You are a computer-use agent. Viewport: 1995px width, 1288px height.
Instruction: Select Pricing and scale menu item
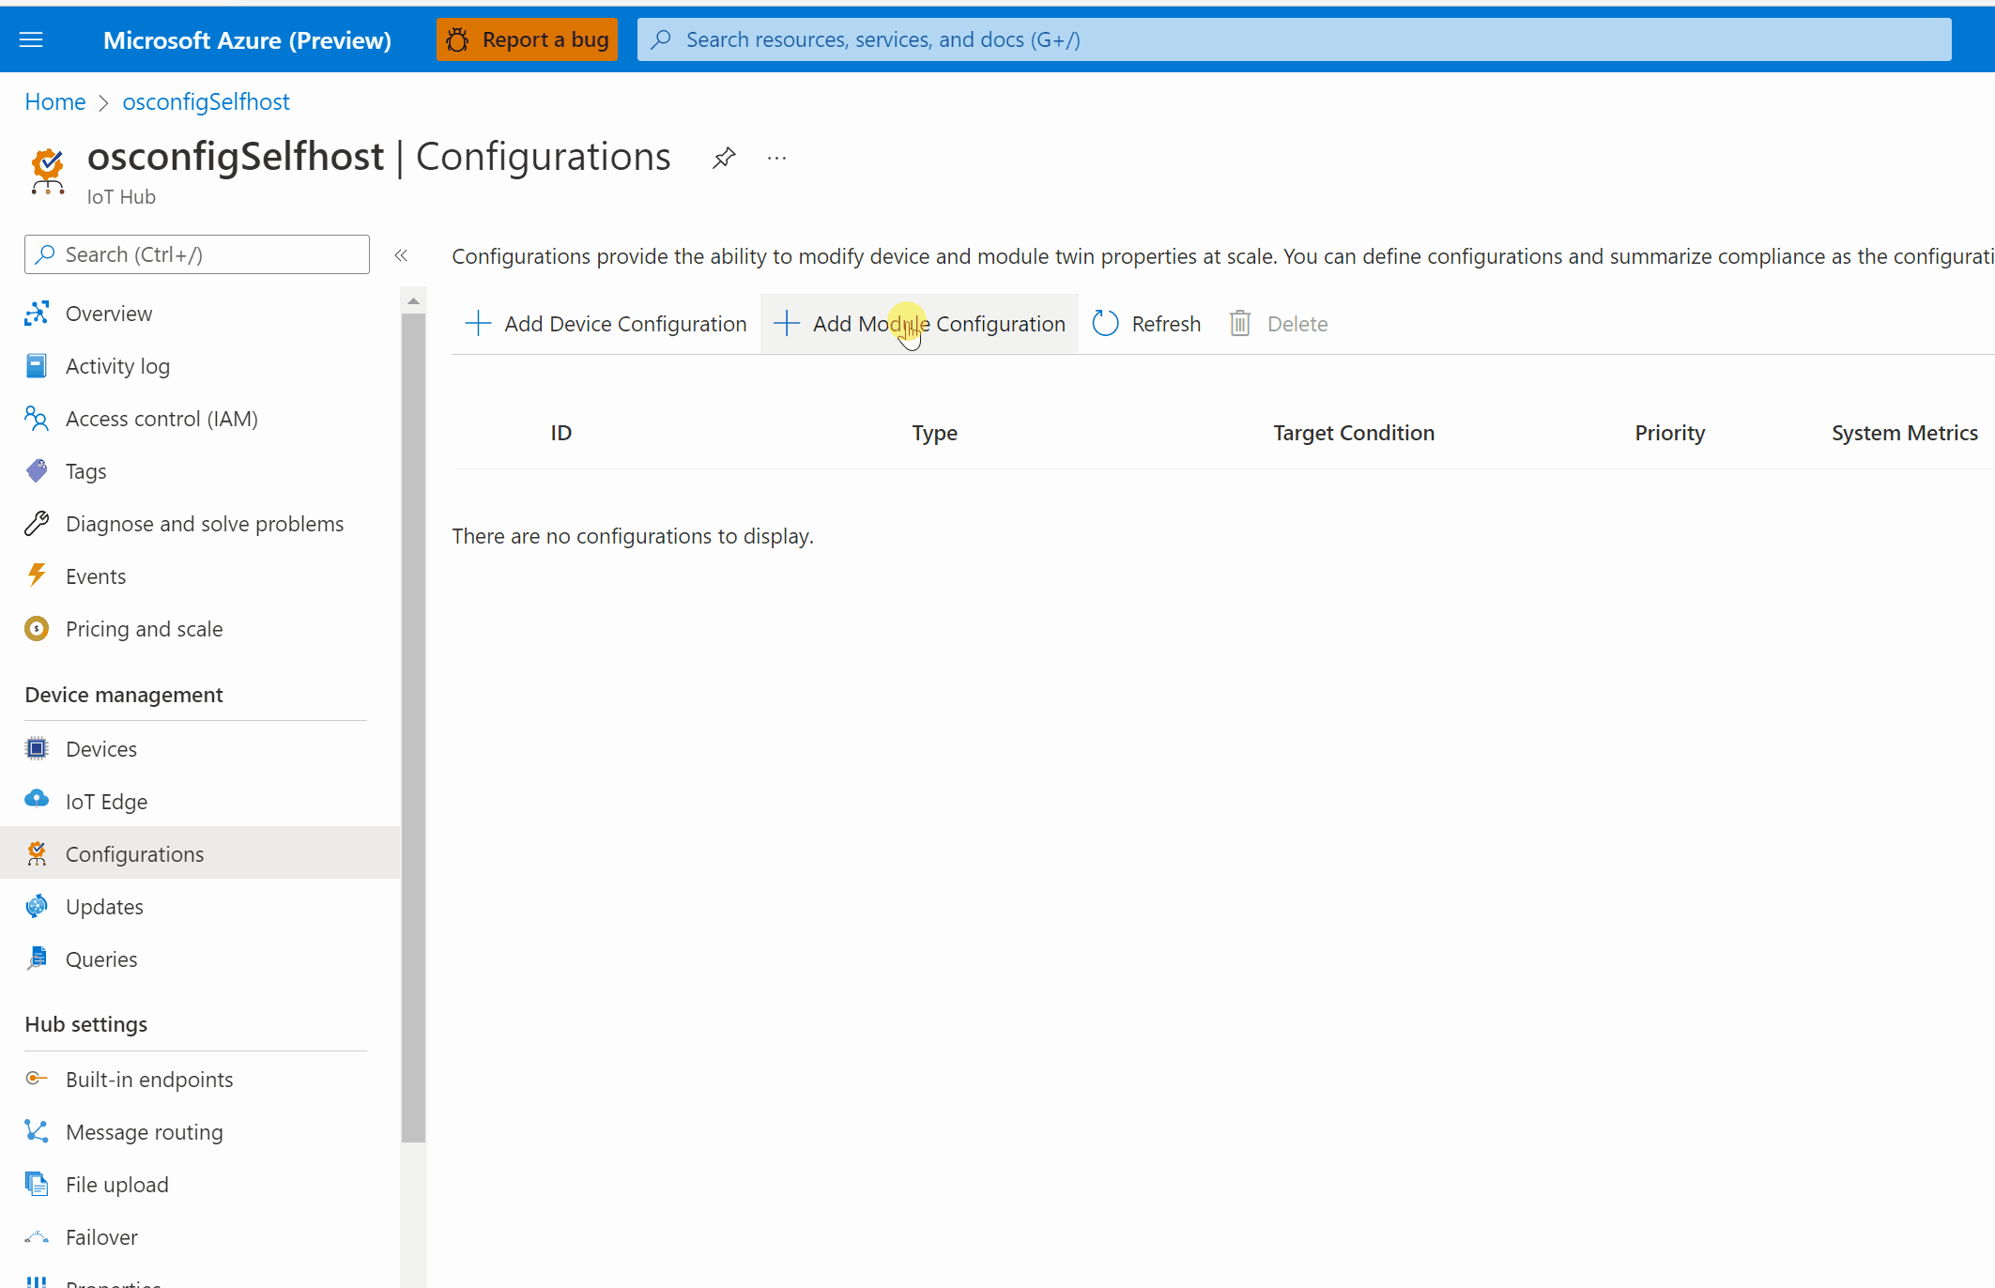click(144, 628)
